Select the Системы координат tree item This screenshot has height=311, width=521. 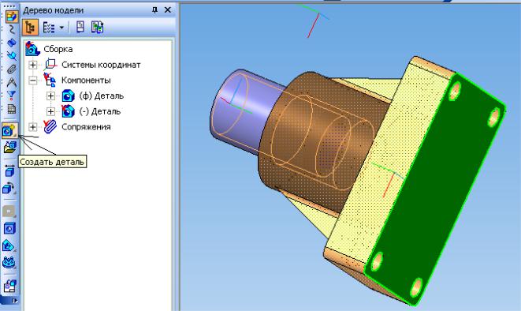point(101,65)
